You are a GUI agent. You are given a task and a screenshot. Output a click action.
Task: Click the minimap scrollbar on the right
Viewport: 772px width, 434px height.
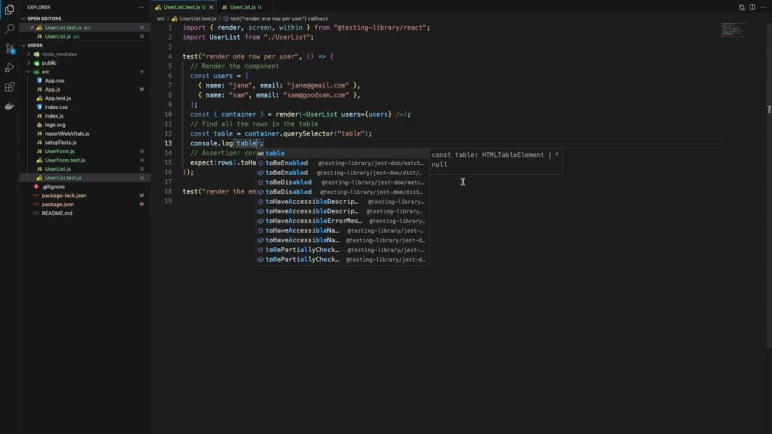pyautogui.click(x=768, y=110)
